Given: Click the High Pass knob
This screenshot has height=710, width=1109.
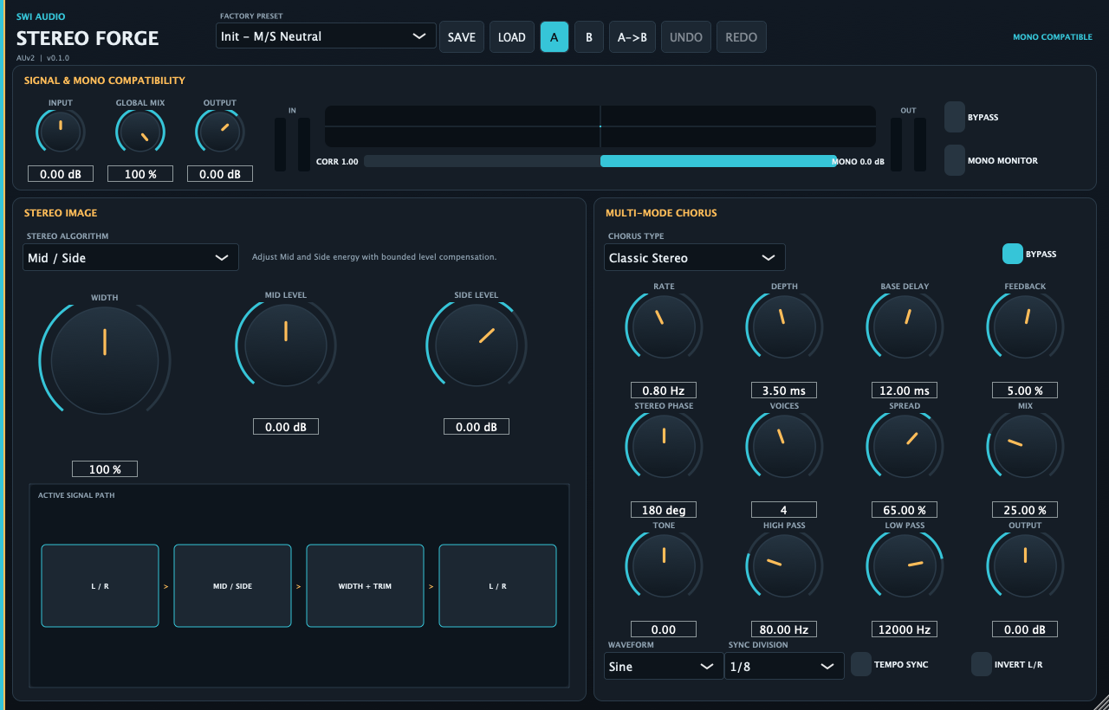Looking at the screenshot, I should pos(784,565).
